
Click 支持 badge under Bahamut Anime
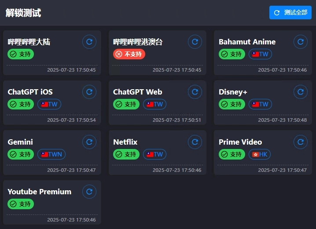coord(232,54)
